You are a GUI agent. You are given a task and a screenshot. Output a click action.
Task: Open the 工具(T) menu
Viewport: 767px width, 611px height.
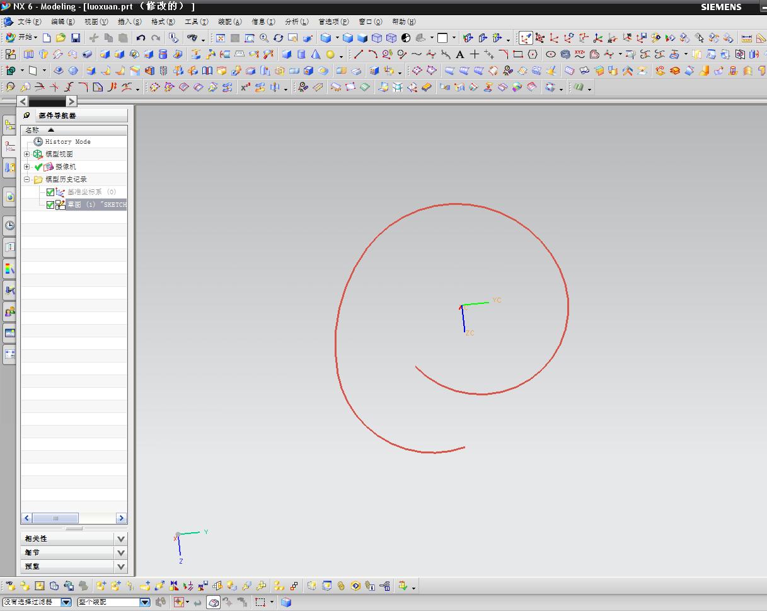coord(197,22)
